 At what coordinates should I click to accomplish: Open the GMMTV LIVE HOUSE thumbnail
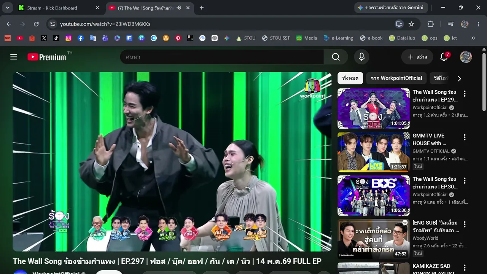tap(374, 152)
